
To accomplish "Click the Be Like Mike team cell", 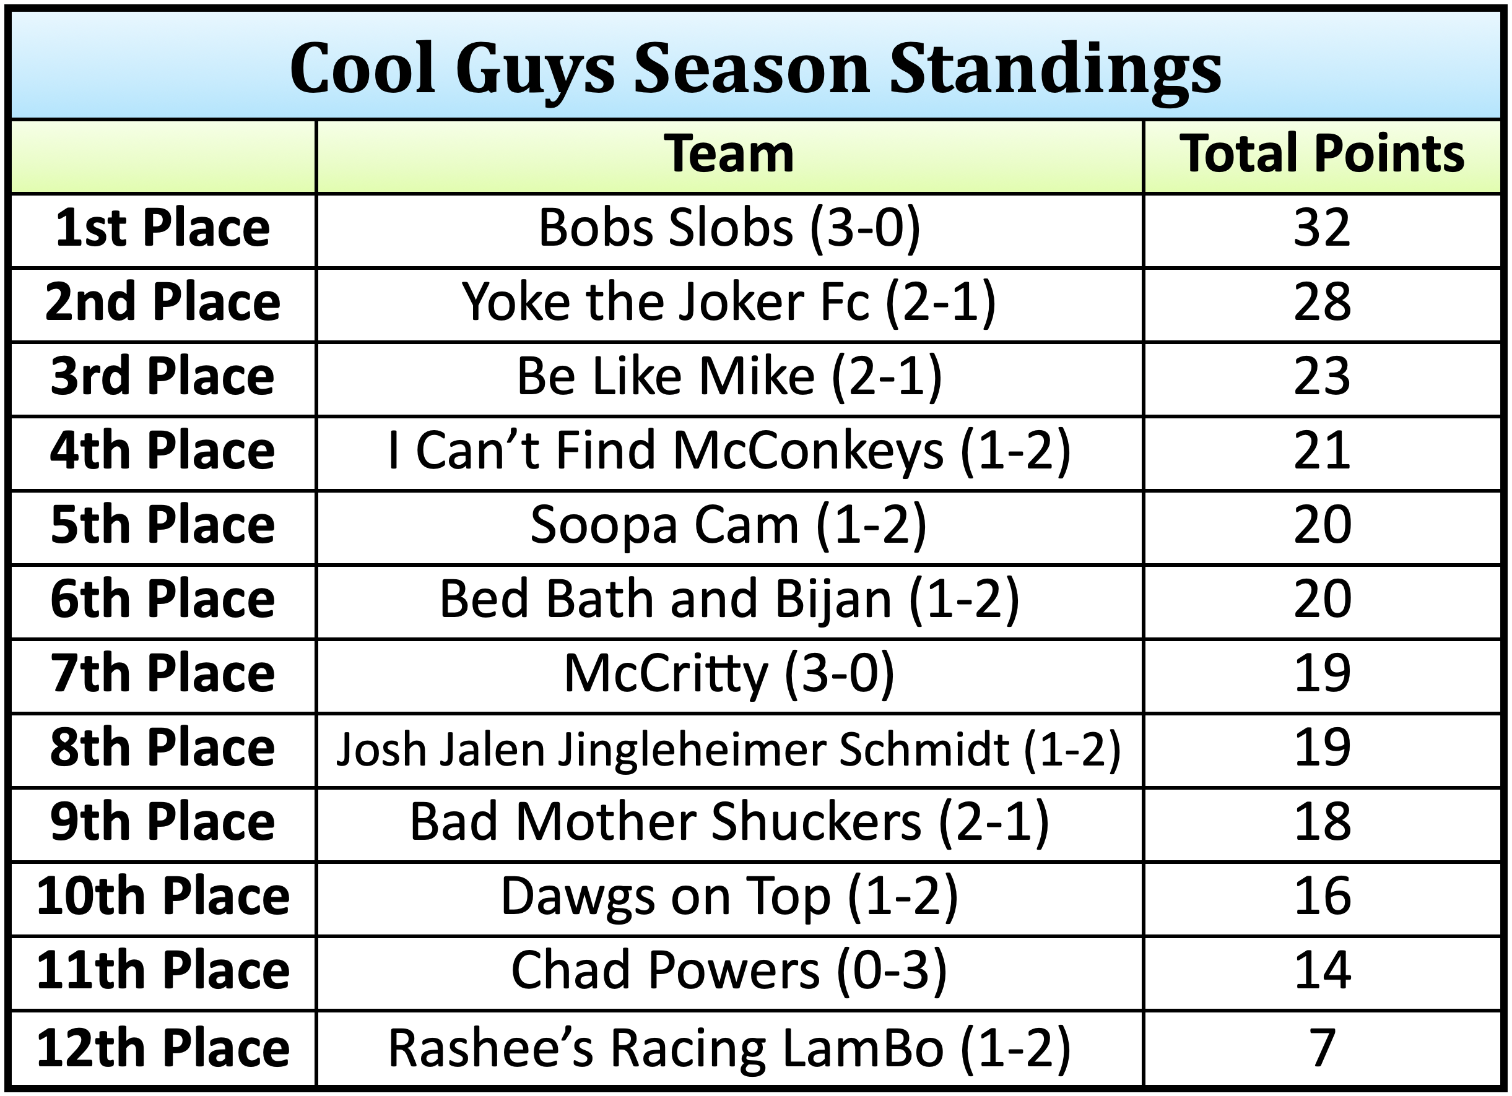I will pos(729,377).
